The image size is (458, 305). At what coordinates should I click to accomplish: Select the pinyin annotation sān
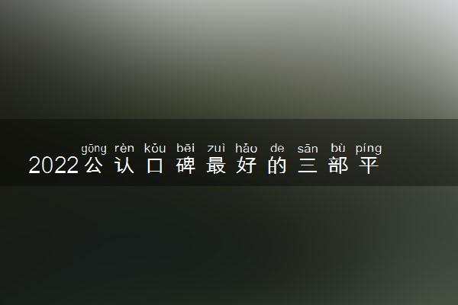point(308,149)
